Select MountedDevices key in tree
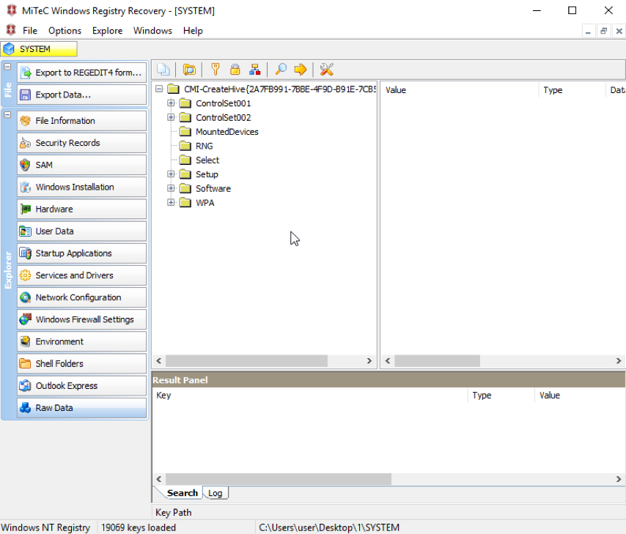Image resolution: width=626 pixels, height=534 pixels. tap(227, 132)
